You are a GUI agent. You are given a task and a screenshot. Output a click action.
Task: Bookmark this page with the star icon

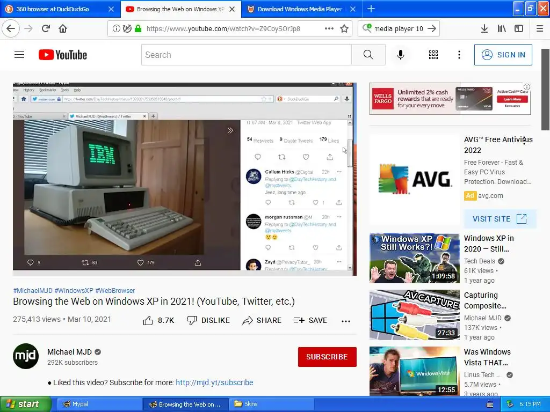[x=344, y=29]
